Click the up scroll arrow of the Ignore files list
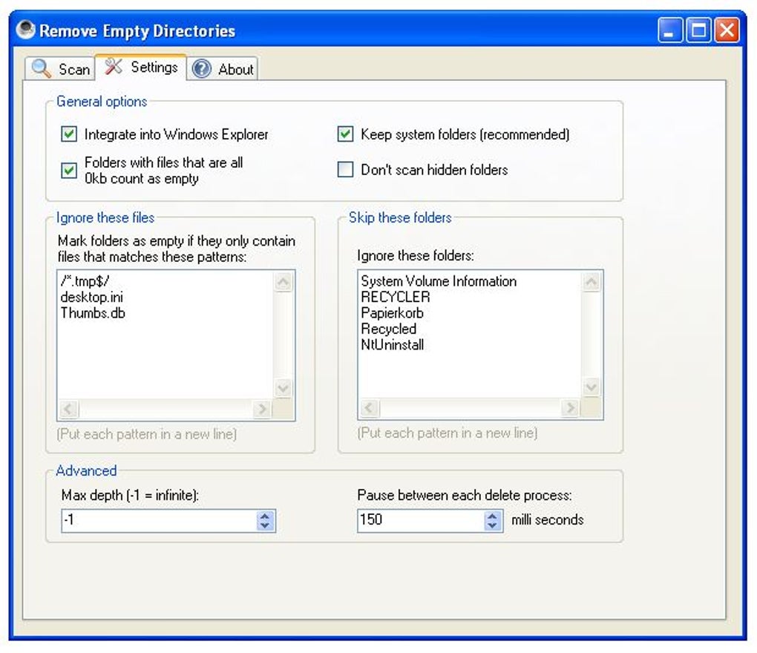This screenshot has height=653, width=757. [283, 282]
